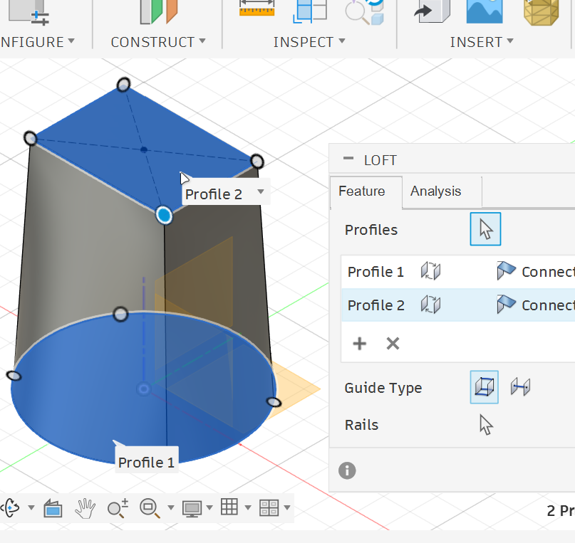The height and width of the screenshot is (543, 575).
Task: Select the Pan hand tool
Action: click(85, 508)
